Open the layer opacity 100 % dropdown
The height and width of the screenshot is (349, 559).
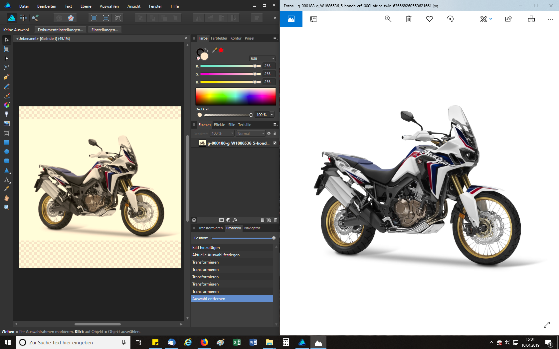(x=222, y=133)
